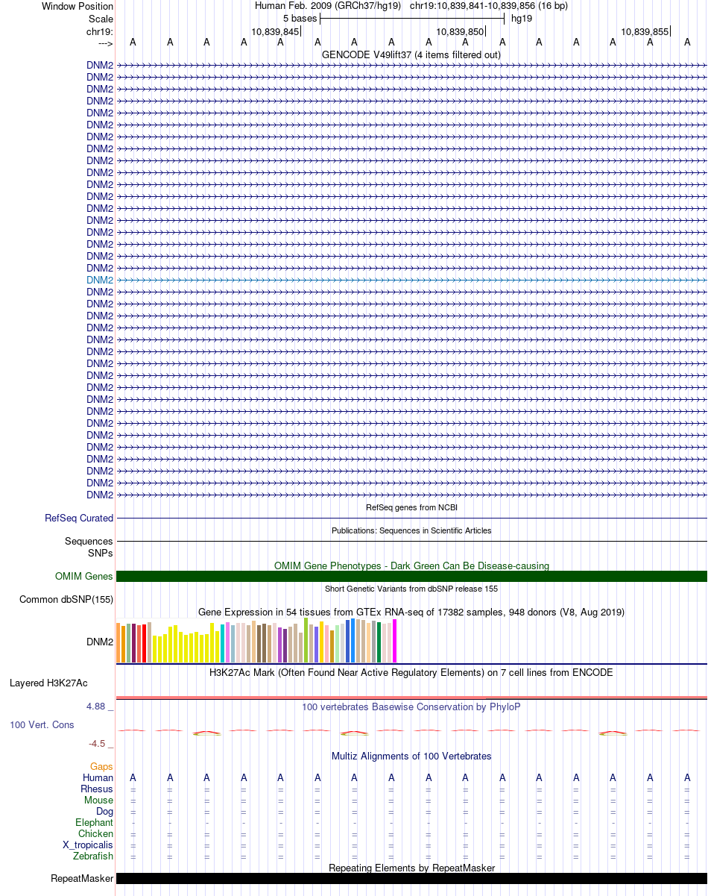Viewport: 708px width, 896px height.
Task: Click the RefSeq Curated track label
Action: coord(79,518)
